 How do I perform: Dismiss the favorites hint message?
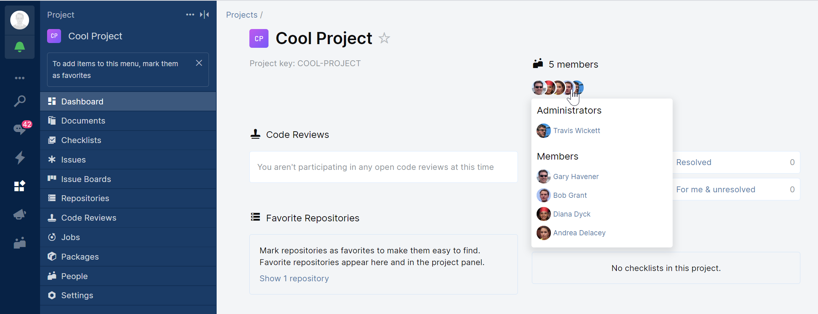(199, 63)
